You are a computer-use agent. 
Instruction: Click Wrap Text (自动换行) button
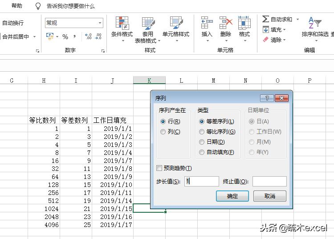(13, 23)
